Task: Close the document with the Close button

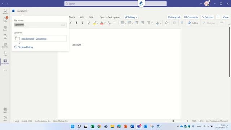Action: tap(226, 17)
